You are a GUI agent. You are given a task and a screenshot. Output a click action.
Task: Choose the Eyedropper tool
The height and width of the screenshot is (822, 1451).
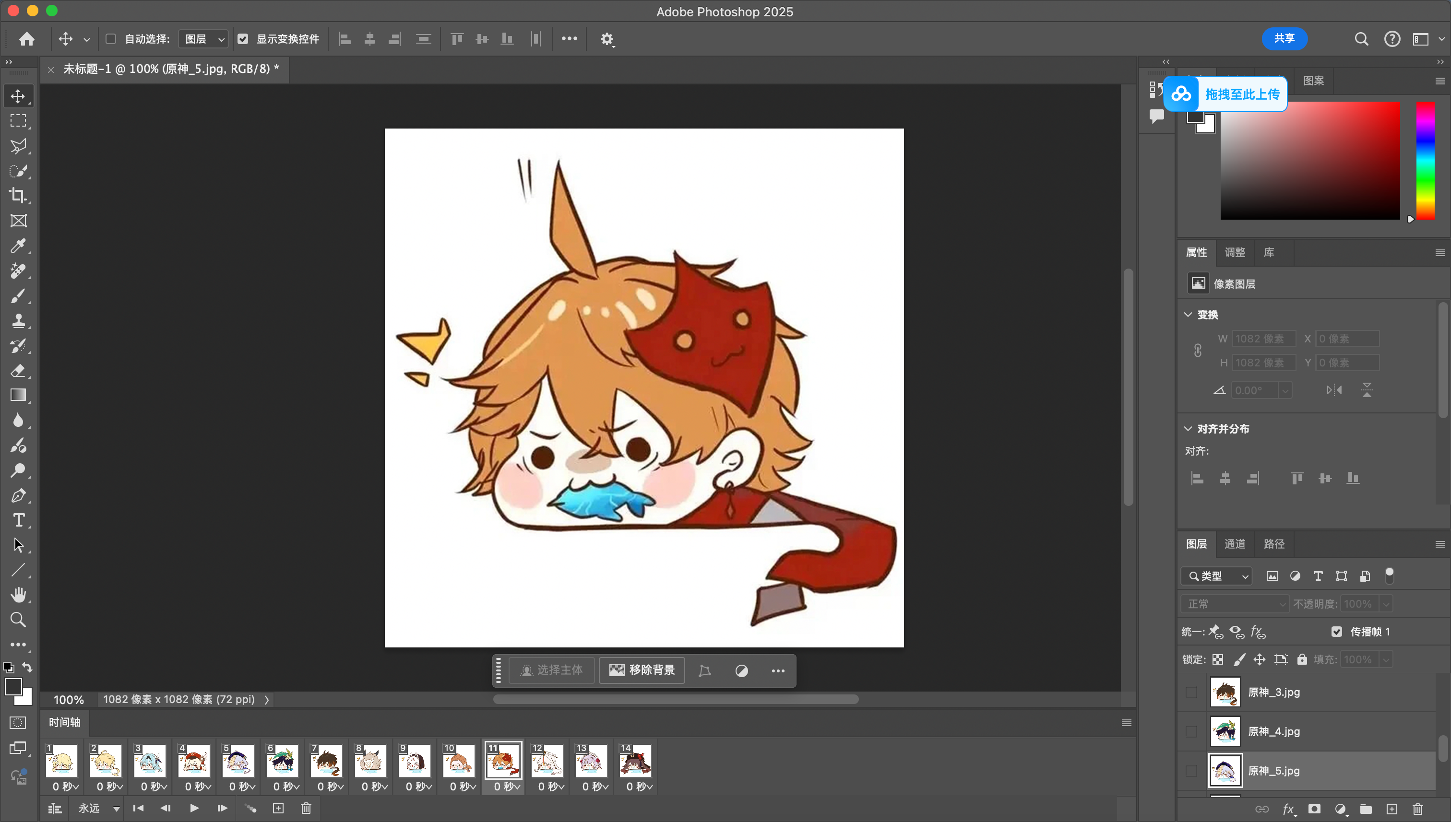pos(18,246)
